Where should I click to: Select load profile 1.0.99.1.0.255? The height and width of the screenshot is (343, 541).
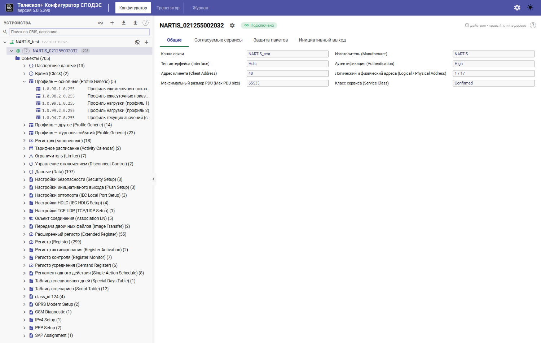point(93,103)
